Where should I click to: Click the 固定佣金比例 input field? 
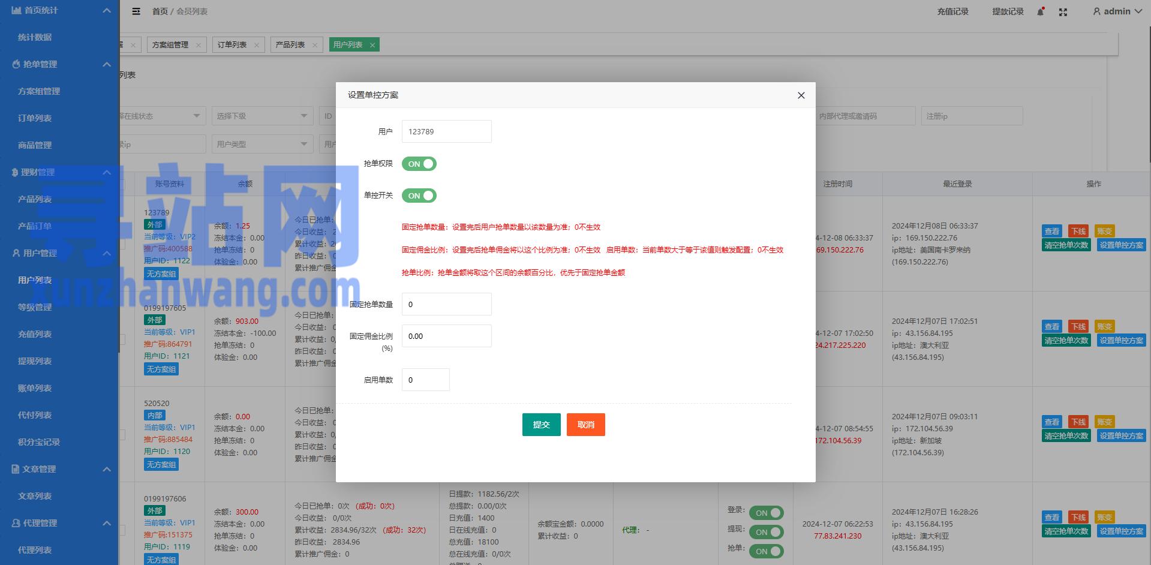point(446,336)
